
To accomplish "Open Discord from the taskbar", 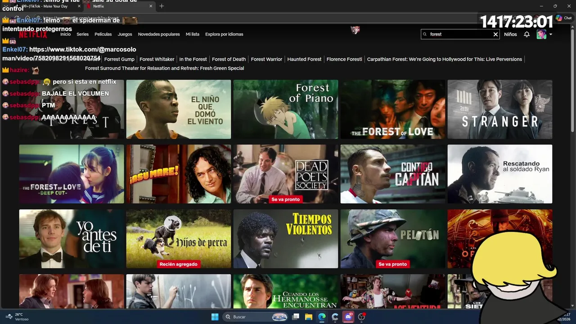I will coord(348,317).
